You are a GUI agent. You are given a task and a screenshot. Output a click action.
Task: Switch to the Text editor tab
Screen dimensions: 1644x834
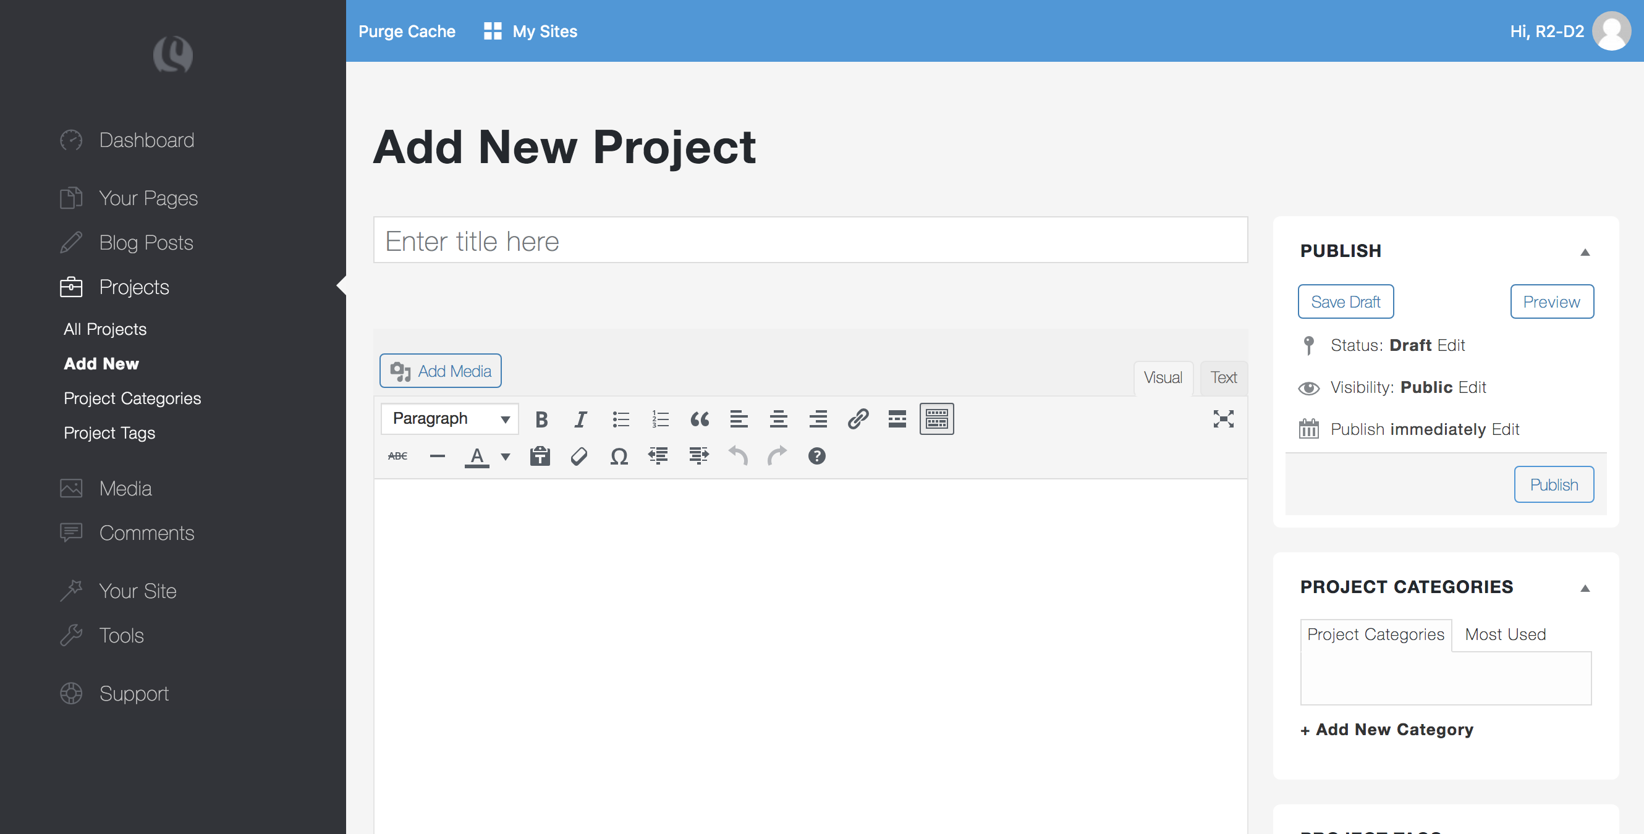(x=1222, y=377)
